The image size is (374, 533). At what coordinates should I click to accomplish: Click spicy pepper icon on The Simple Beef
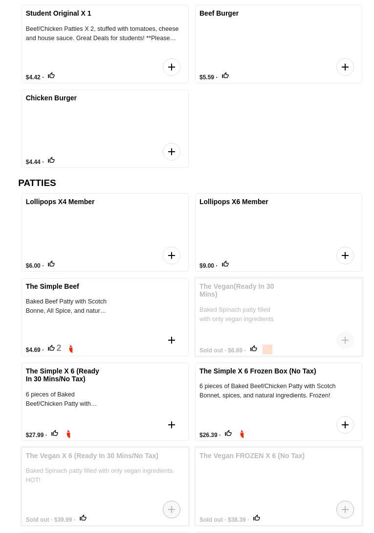[71, 349]
